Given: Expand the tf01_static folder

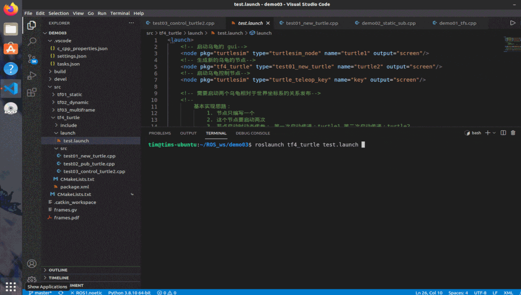Looking at the screenshot, I should click(x=69, y=94).
